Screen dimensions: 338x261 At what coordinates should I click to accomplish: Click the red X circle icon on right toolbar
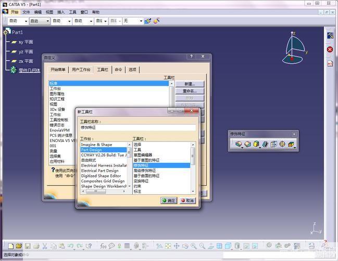point(330,50)
